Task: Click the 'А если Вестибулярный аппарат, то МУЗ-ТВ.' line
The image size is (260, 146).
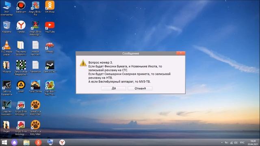Action: click(119, 82)
